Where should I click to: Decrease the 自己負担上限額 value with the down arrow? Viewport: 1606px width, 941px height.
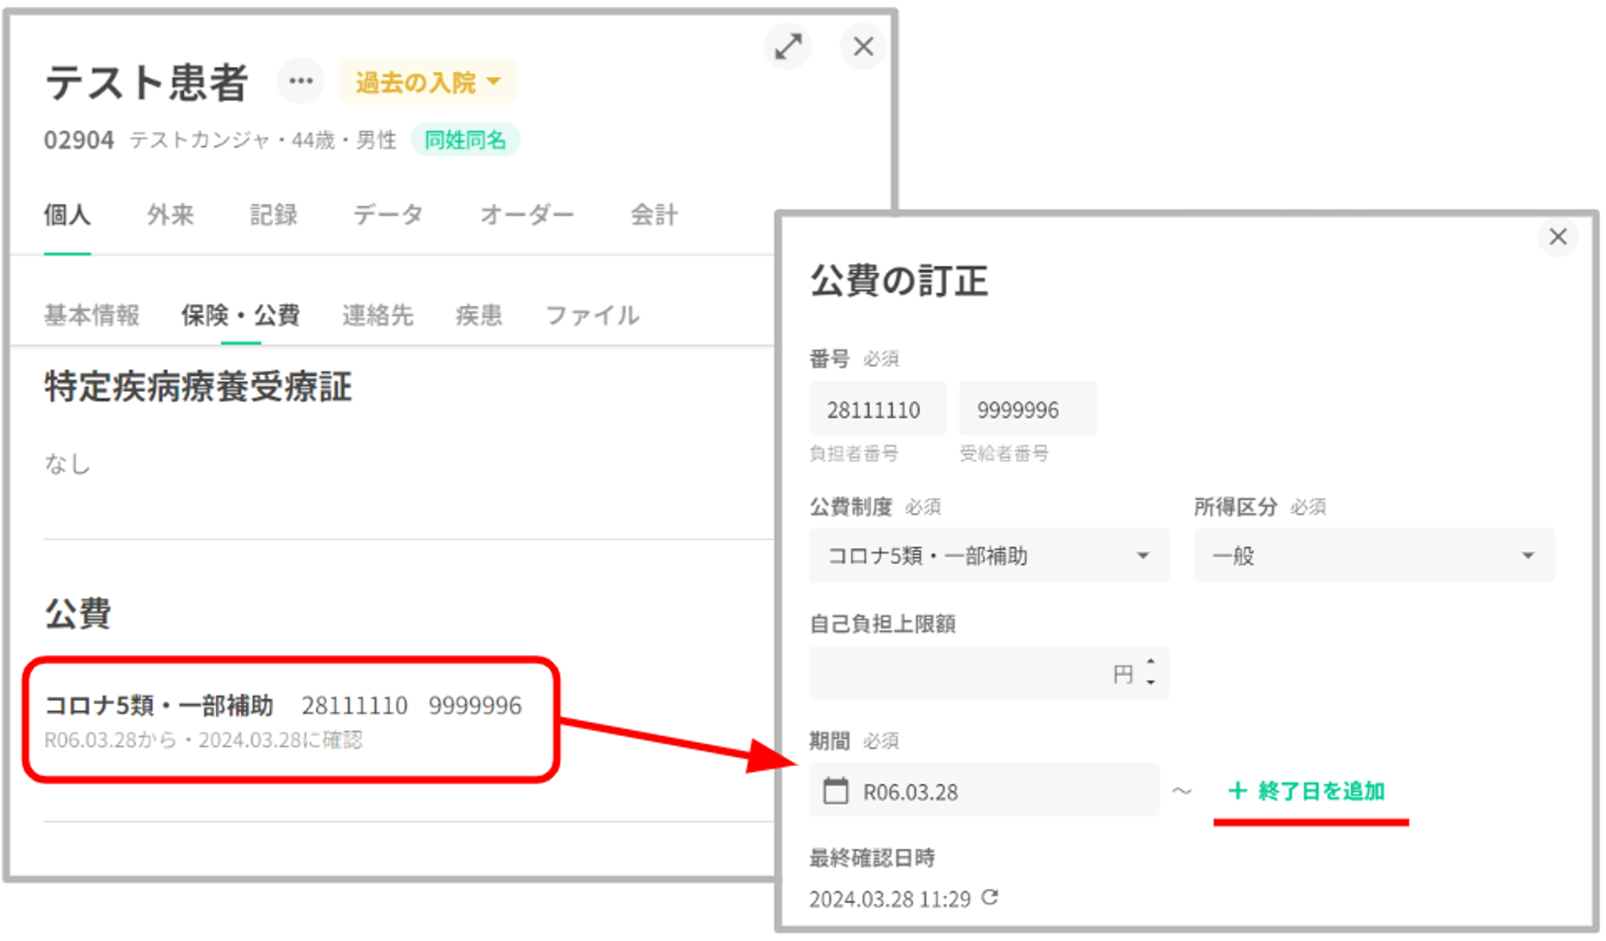pos(1151,682)
